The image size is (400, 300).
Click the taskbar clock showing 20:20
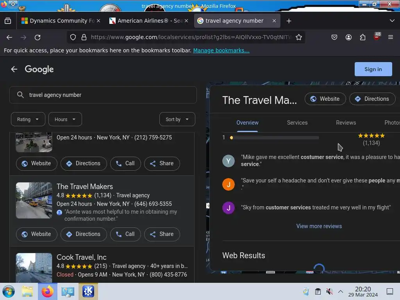pos(363,291)
